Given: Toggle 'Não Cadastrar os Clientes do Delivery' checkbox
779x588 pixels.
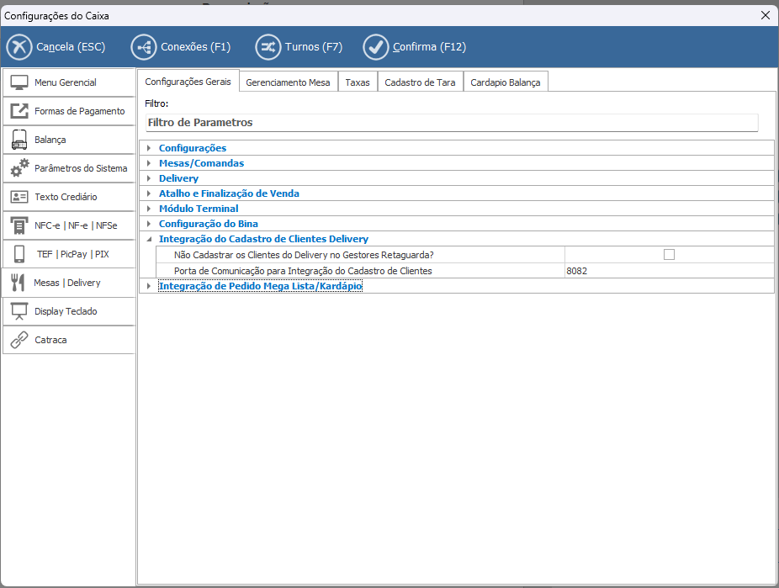Looking at the screenshot, I should 669,255.
